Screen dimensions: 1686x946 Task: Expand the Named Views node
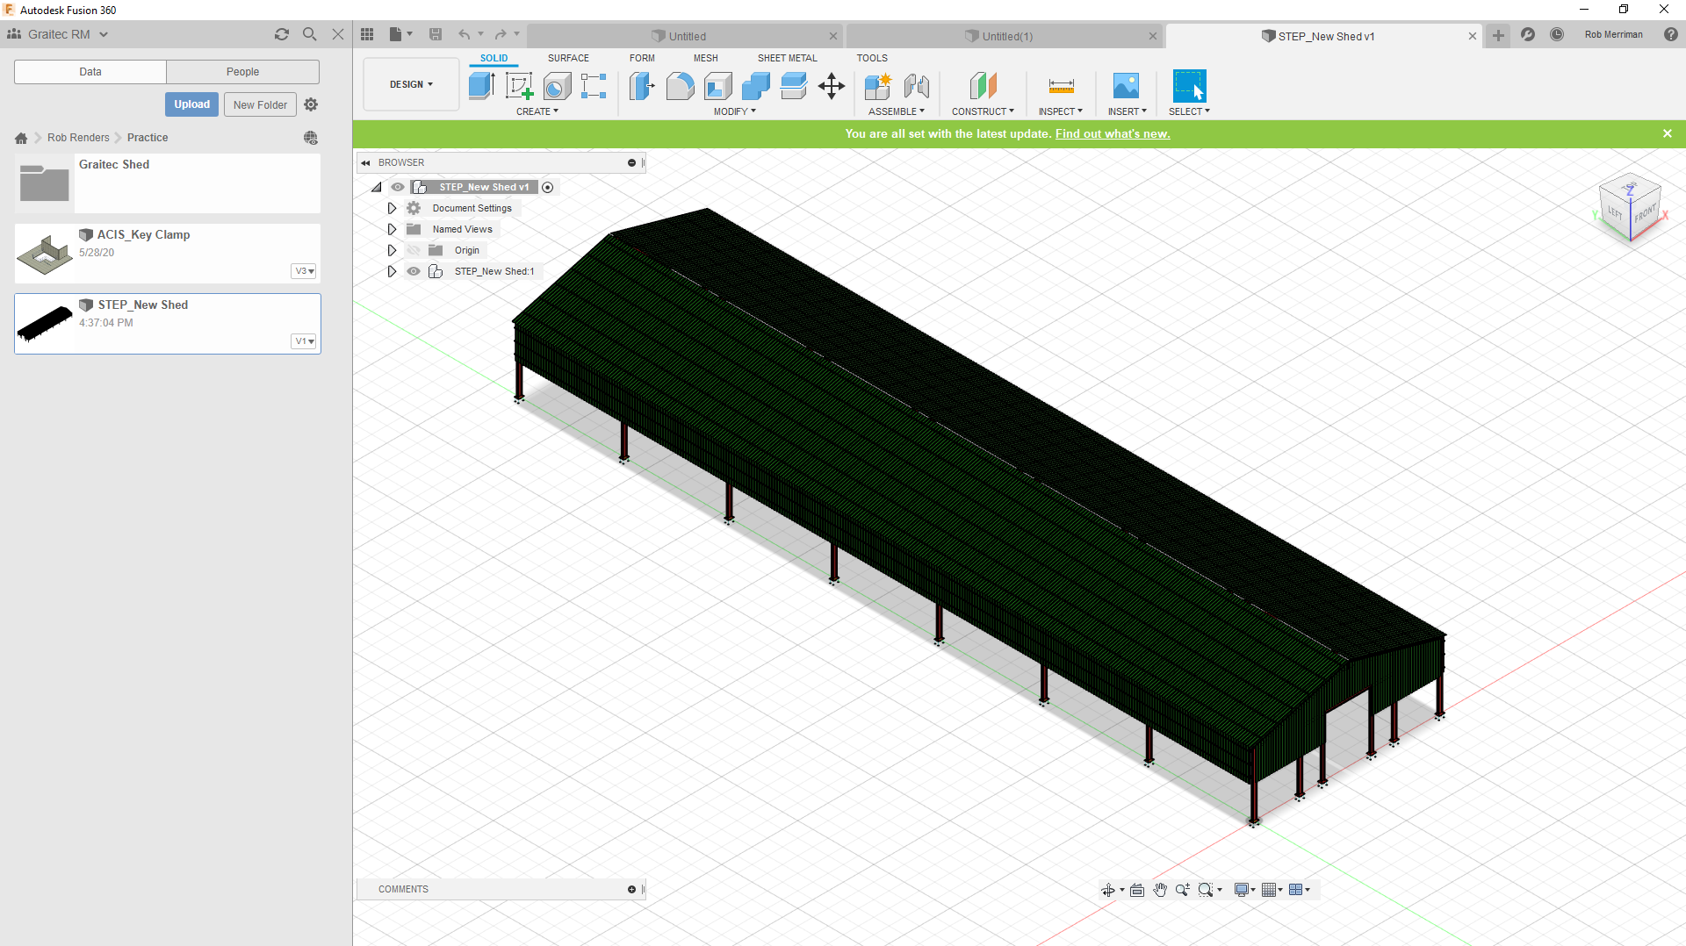[x=392, y=229]
